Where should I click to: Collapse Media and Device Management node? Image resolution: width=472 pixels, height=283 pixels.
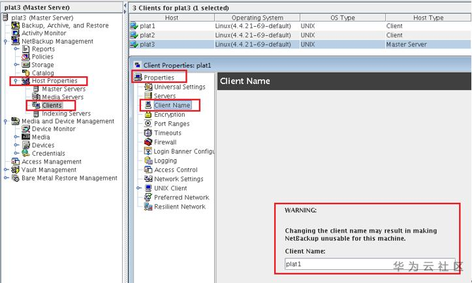tap(5, 121)
